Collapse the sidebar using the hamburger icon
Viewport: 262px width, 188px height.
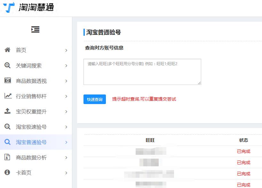tap(35, 29)
